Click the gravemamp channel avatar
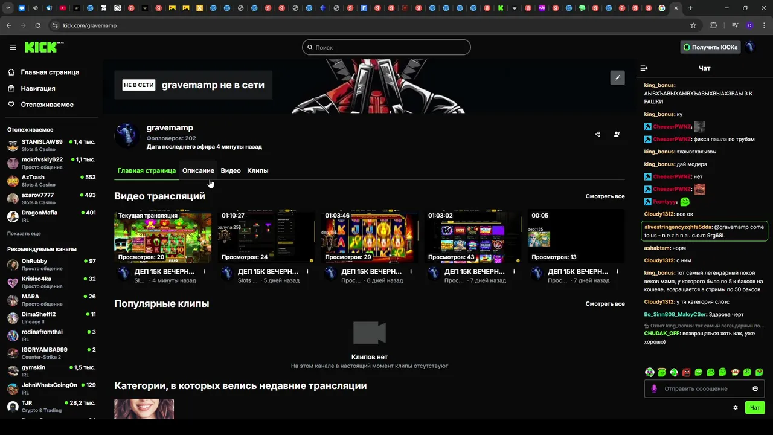This screenshot has height=435, width=773. (127, 135)
